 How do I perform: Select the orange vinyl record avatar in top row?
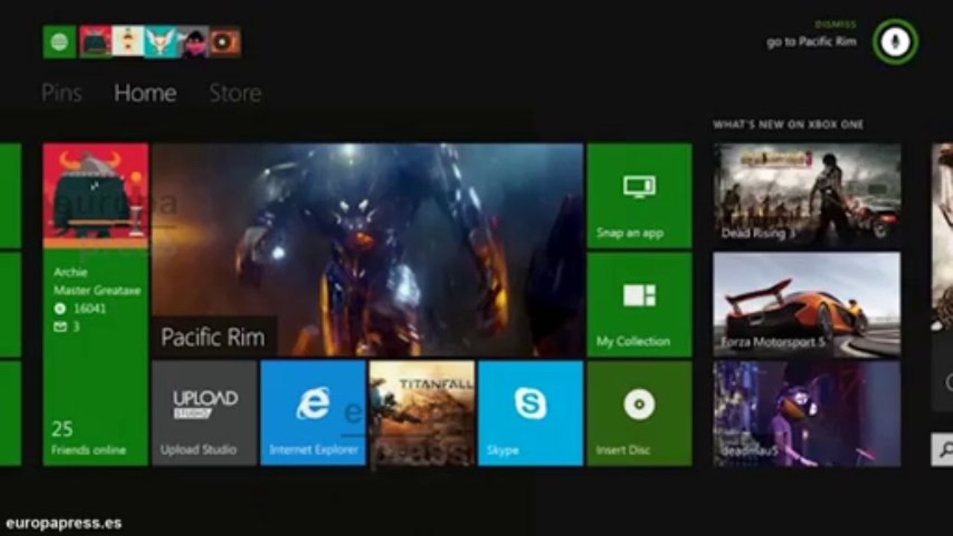224,42
